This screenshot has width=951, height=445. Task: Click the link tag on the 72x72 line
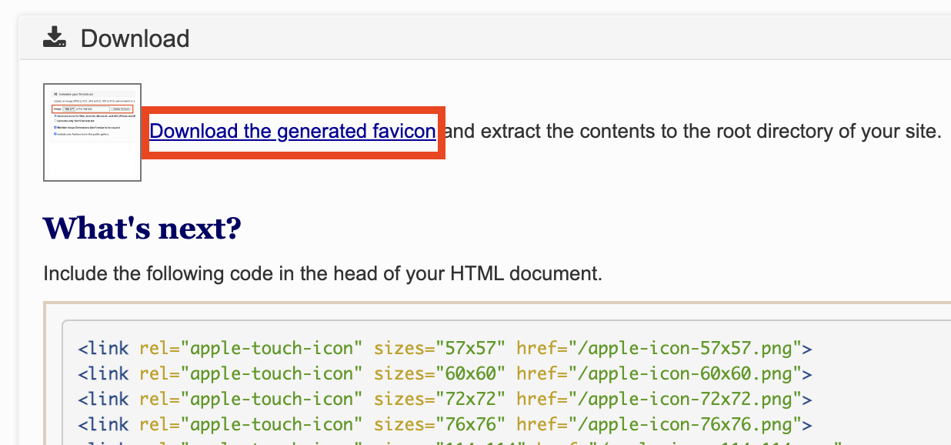104,400
